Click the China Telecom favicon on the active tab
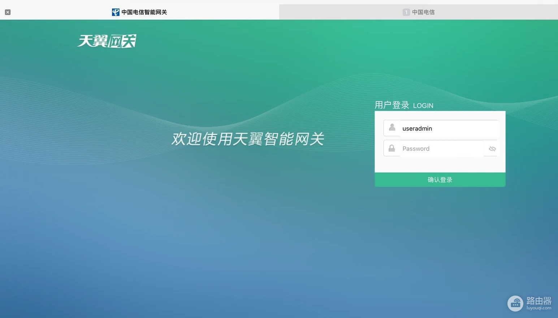Viewport: 558px width, 318px height. (x=116, y=12)
